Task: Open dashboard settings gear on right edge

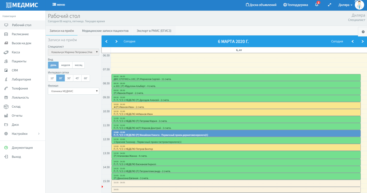Action: (363, 32)
